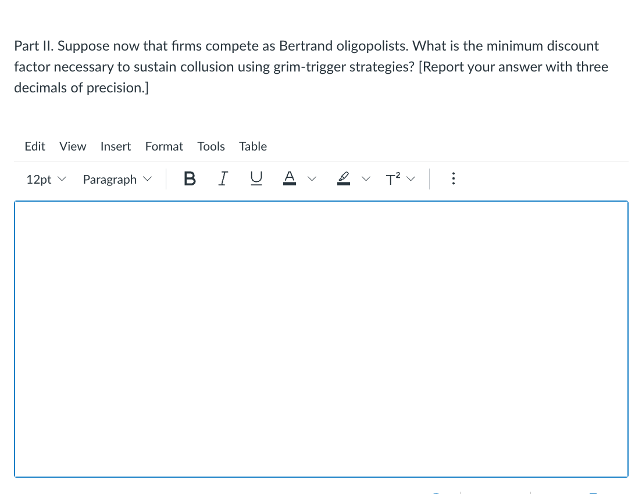Open the more toolbar options menu
This screenshot has width=635, height=494.
(x=454, y=178)
